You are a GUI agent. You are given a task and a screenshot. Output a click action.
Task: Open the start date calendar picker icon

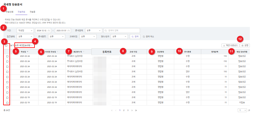click(49, 31)
